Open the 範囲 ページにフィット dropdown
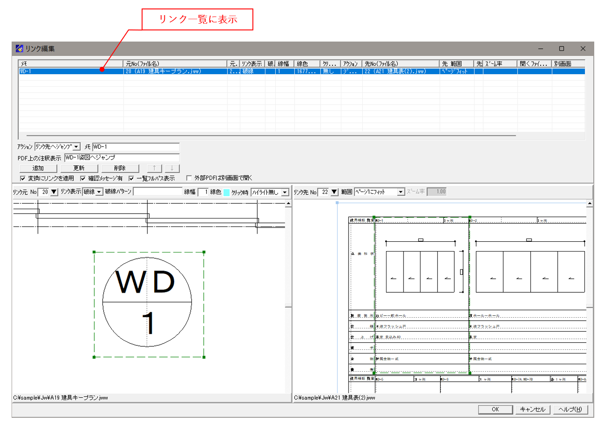The height and width of the screenshot is (437, 613). pyautogui.click(x=401, y=192)
